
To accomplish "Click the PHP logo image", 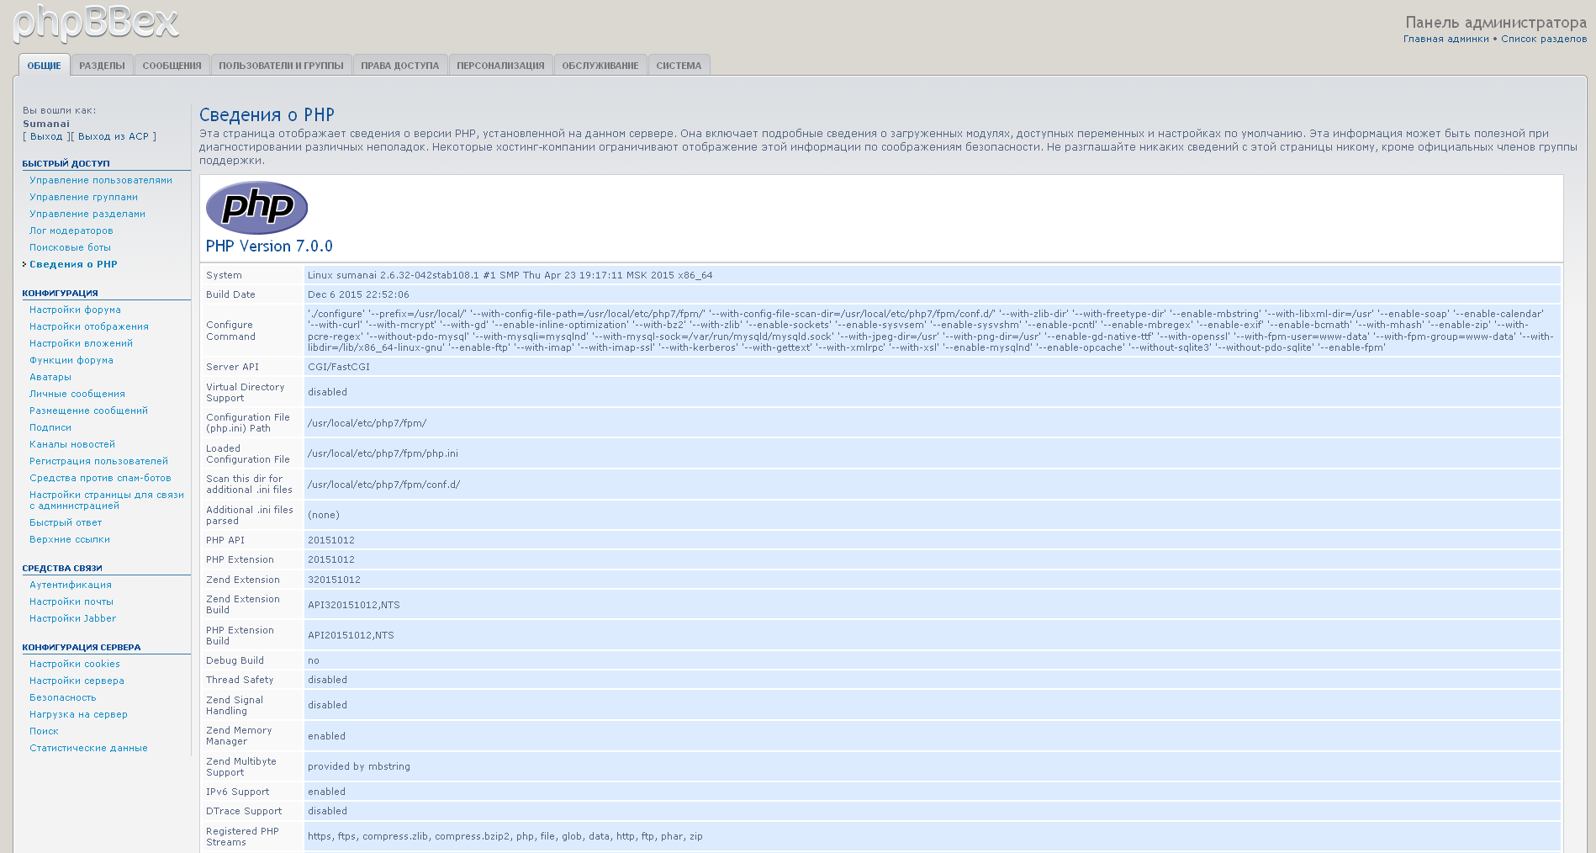I will pos(256,207).
